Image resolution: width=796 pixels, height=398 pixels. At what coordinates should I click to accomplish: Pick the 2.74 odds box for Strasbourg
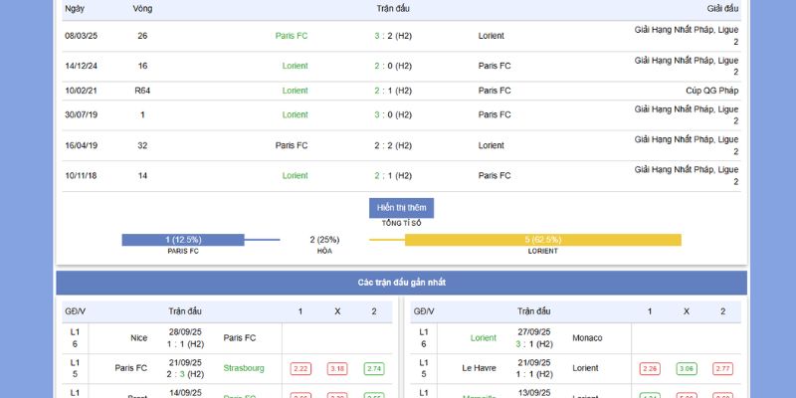tap(374, 368)
